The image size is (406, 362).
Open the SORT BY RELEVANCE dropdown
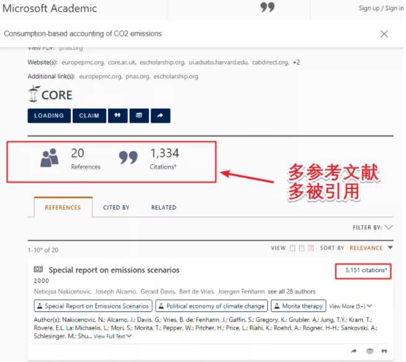(x=371, y=248)
